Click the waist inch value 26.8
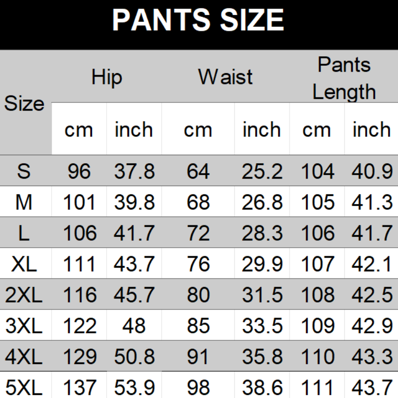 click(x=262, y=202)
